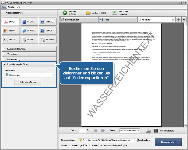Screen dimensions: 188x150
Task: Expand the Vereinigung section
Action: pyautogui.click(x=29, y=54)
